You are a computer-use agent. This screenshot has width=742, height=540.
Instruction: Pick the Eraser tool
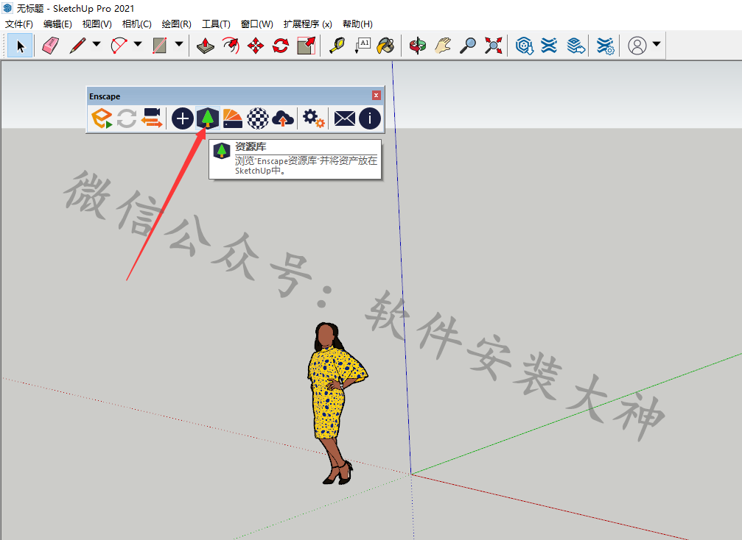[x=51, y=46]
